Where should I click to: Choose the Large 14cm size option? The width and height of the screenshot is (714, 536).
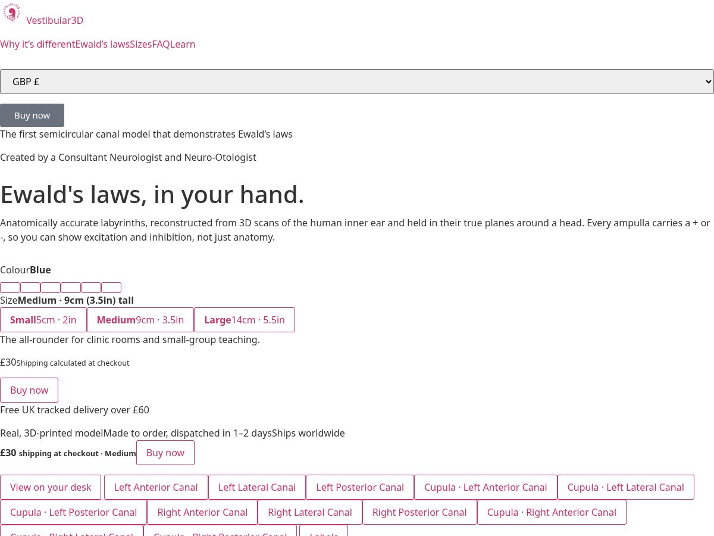245,320
